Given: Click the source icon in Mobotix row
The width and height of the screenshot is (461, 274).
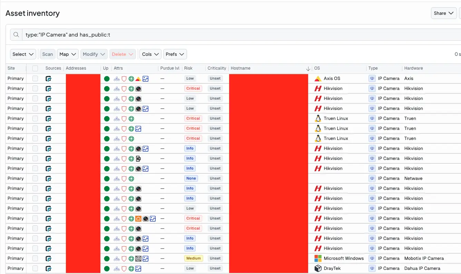Looking at the screenshot, I should pos(48,258).
